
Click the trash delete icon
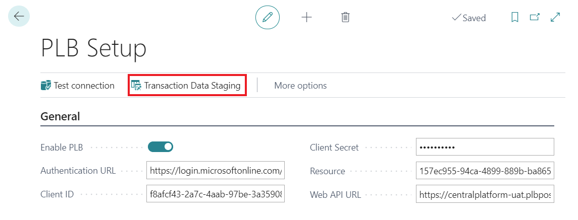click(345, 17)
